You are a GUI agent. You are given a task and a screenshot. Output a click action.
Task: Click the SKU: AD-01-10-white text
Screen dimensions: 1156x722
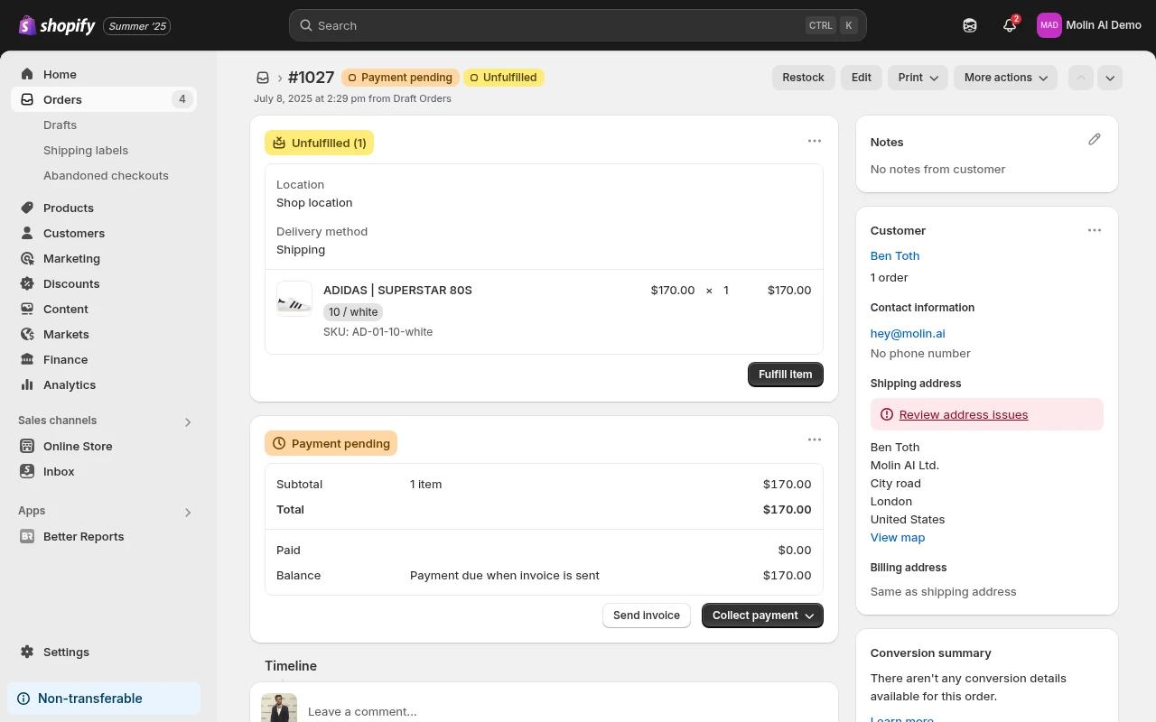(378, 332)
